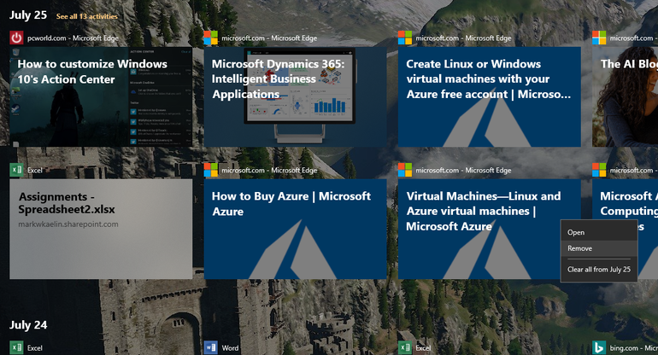Click Excel label above Assignments card
This screenshot has width=658, height=355.
(x=35, y=170)
